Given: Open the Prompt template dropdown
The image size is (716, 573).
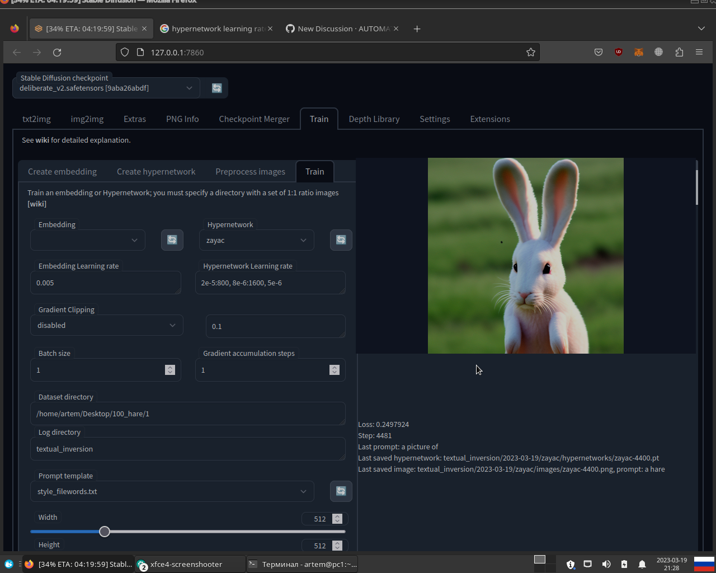Looking at the screenshot, I should 172,491.
